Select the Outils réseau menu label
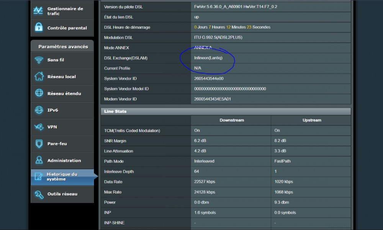This screenshot has width=383, height=230. pyautogui.click(x=62, y=194)
